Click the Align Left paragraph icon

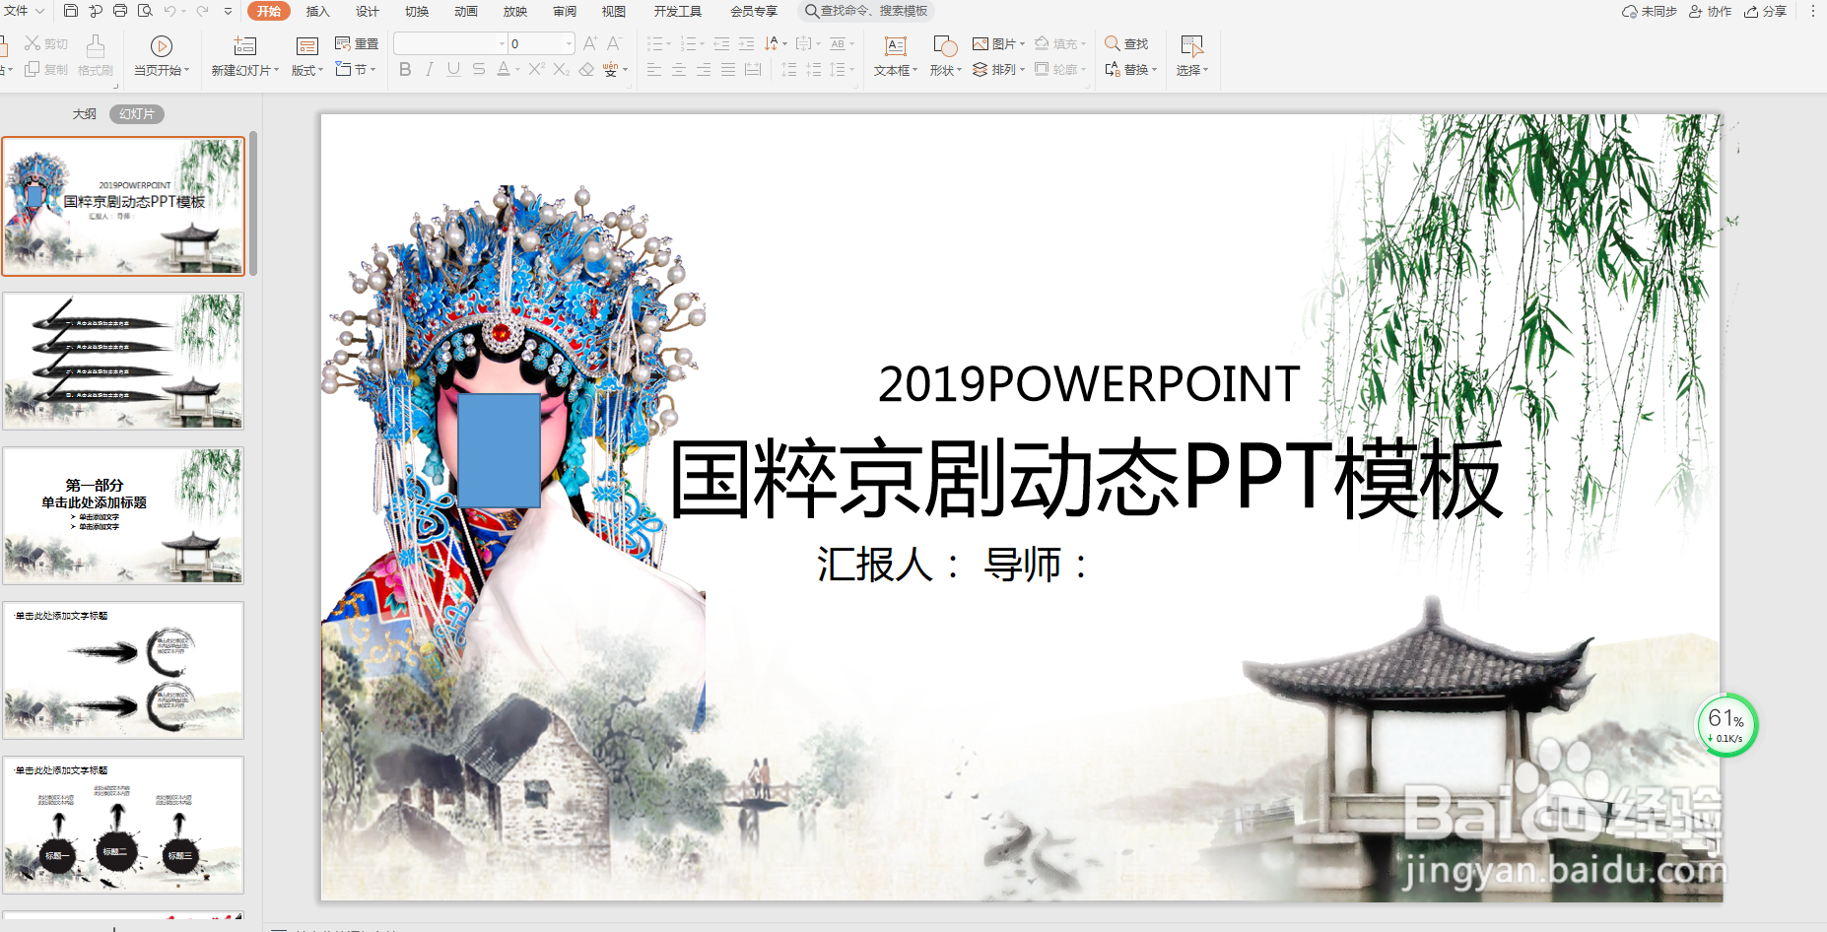click(x=654, y=69)
